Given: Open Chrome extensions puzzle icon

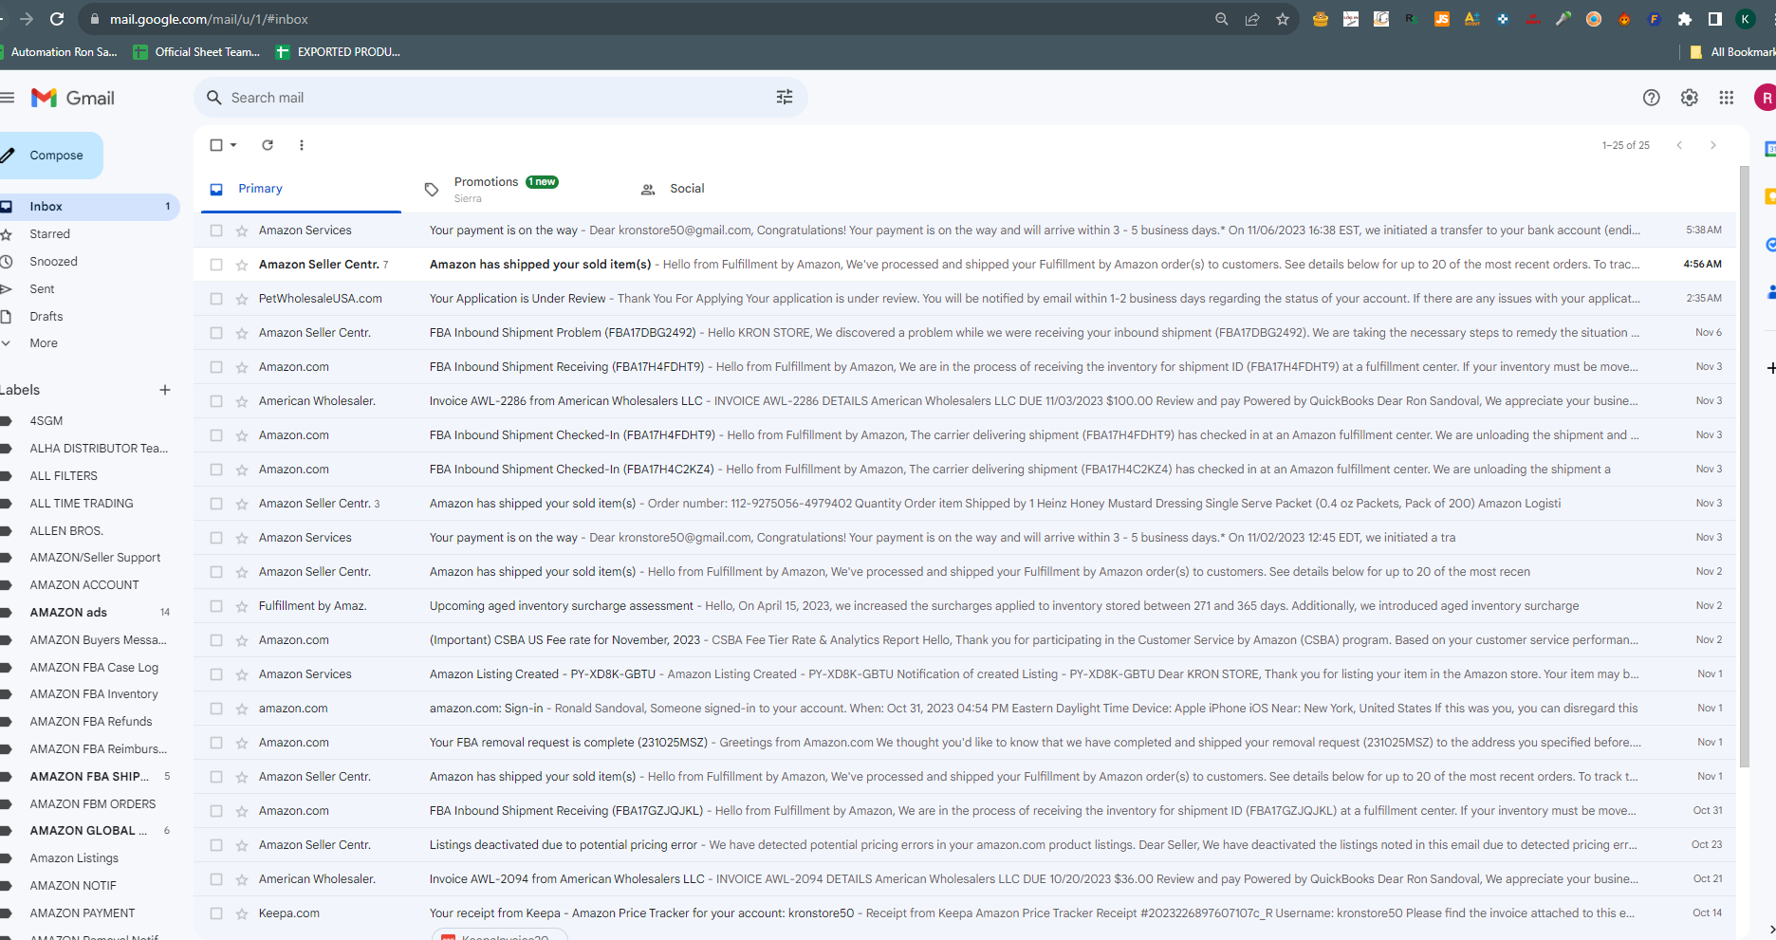Looking at the screenshot, I should pos(1685,19).
